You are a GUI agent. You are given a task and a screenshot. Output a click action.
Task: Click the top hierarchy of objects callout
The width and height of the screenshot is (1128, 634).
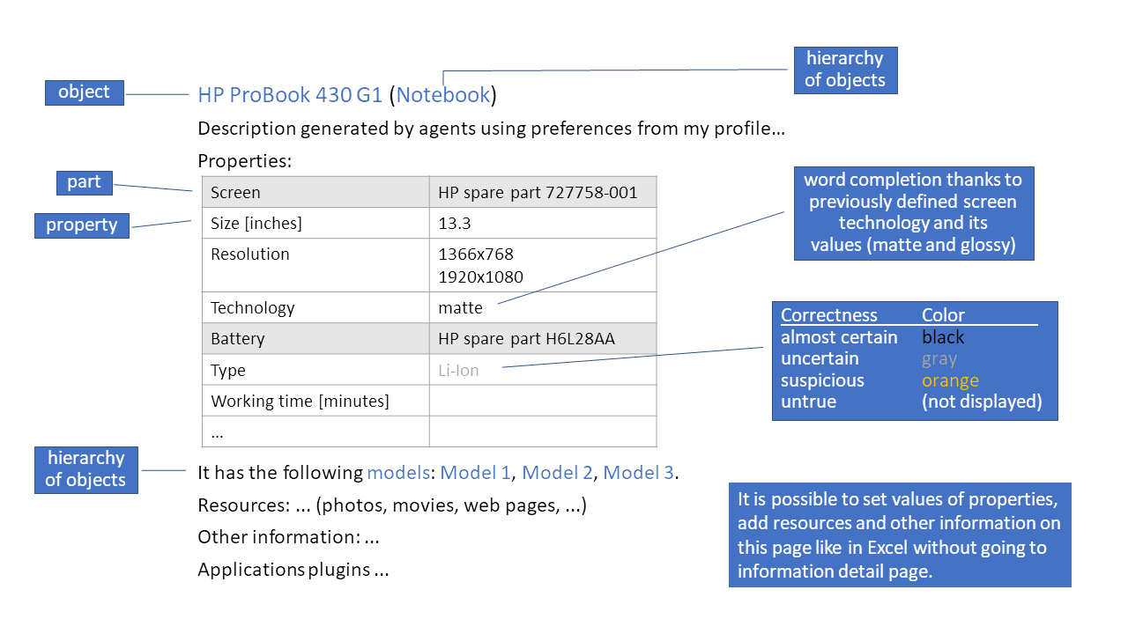click(845, 70)
